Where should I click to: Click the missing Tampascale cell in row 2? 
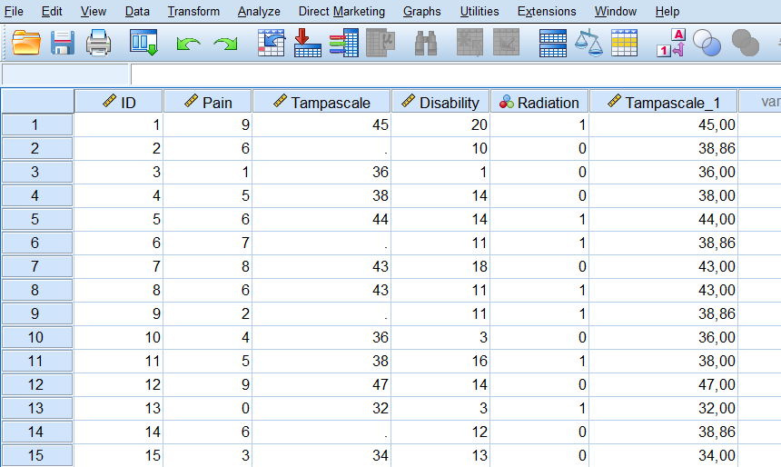tap(321, 148)
